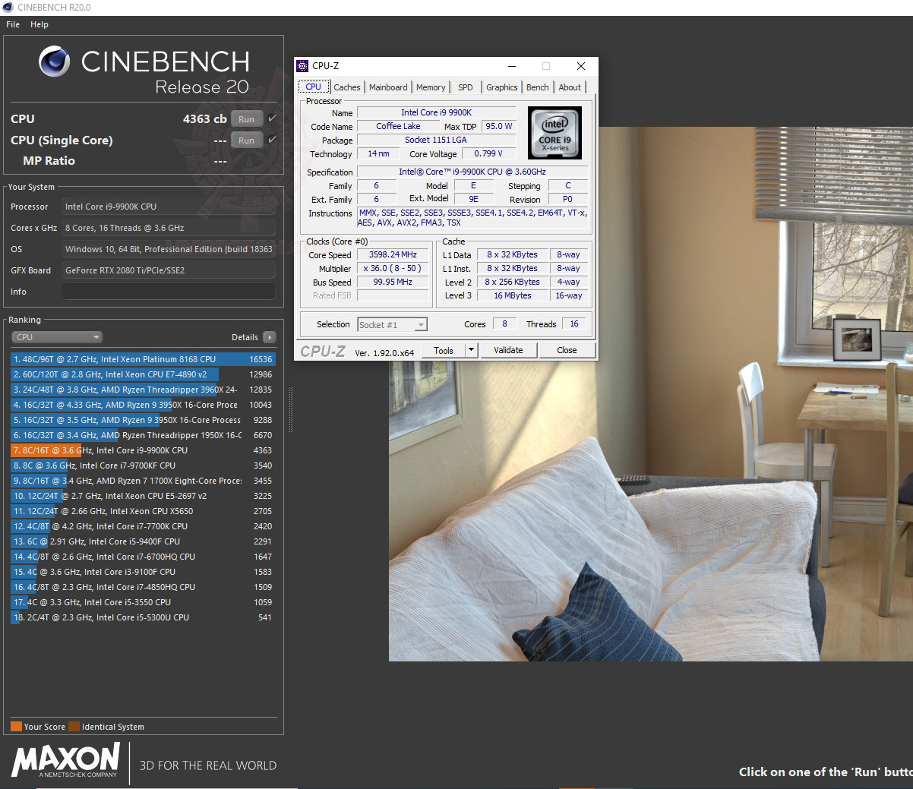913x789 pixels.
Task: Open the CPU ranking type dropdown
Action: tap(57, 337)
